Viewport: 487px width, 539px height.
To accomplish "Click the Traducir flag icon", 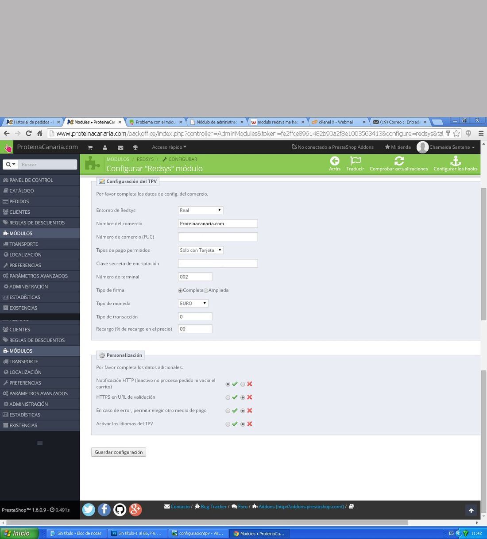I will pos(355,161).
